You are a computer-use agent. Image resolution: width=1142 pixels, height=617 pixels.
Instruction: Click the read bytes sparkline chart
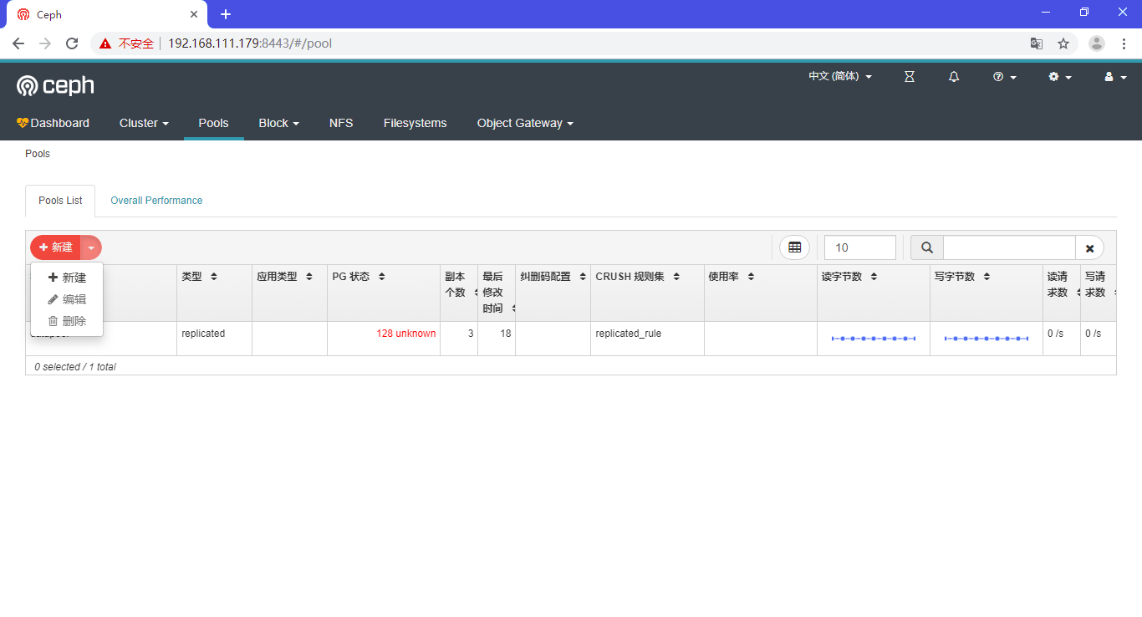click(874, 339)
